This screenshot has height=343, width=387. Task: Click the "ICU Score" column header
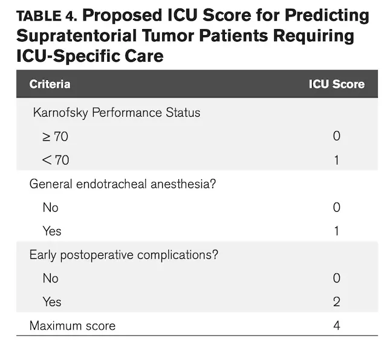coord(336,84)
